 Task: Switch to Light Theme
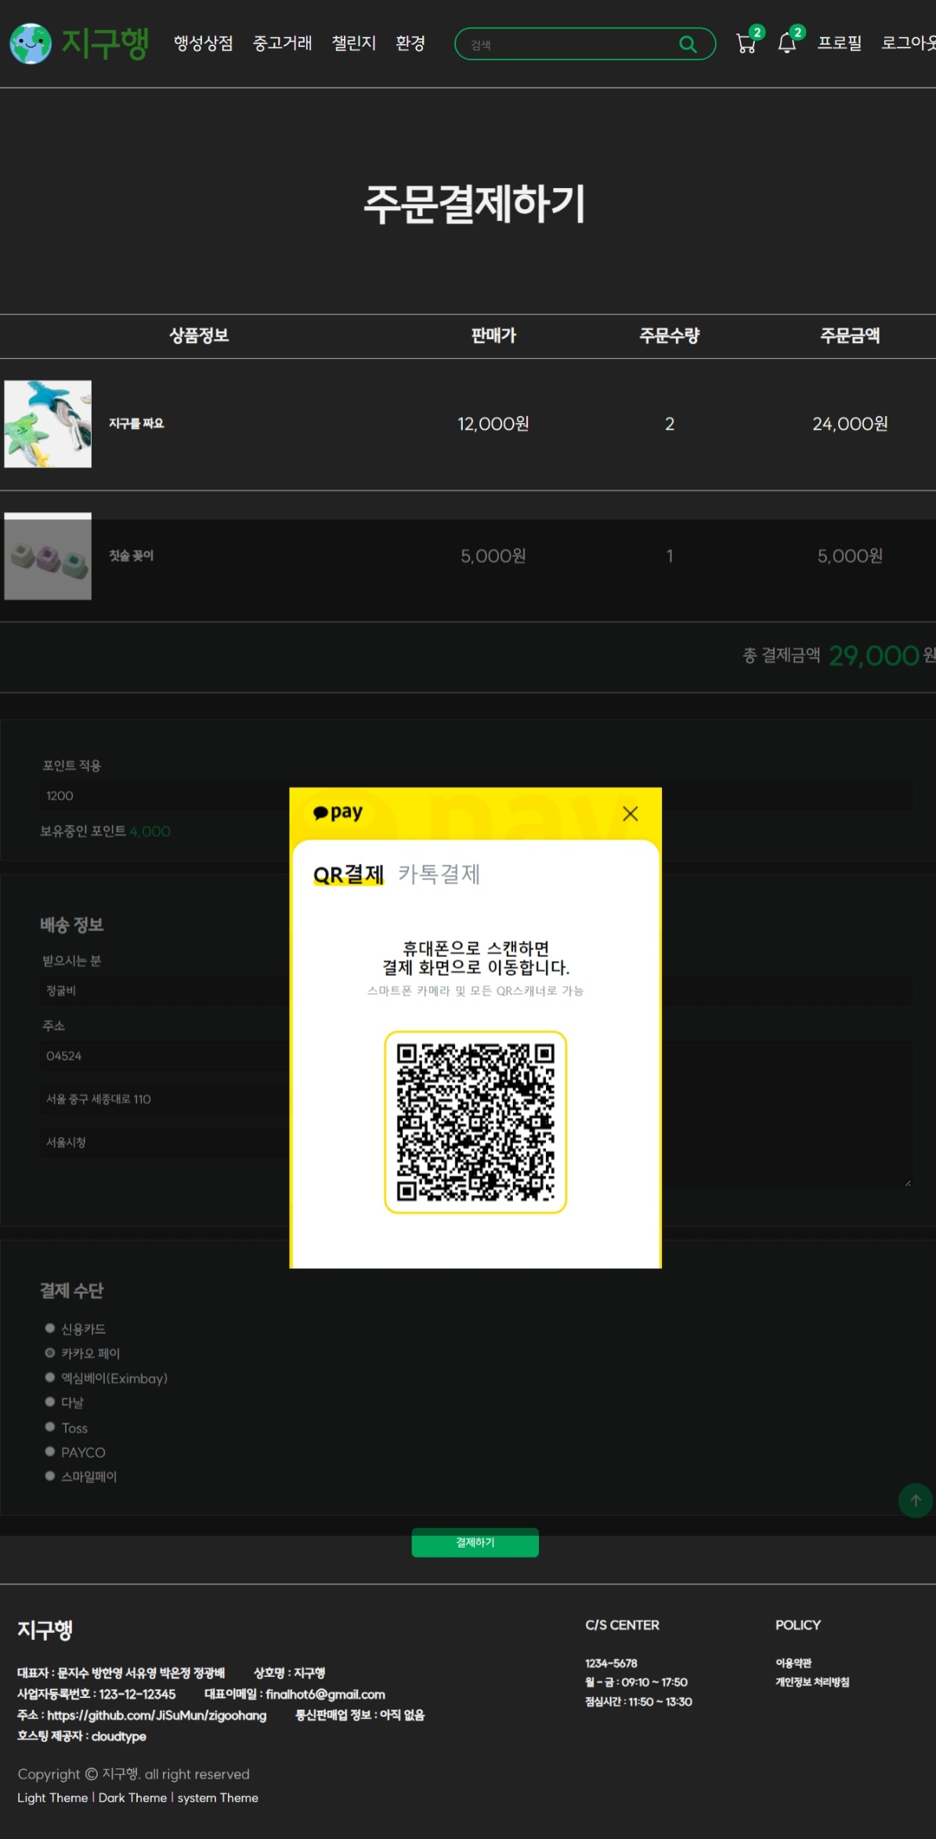[x=52, y=1797]
